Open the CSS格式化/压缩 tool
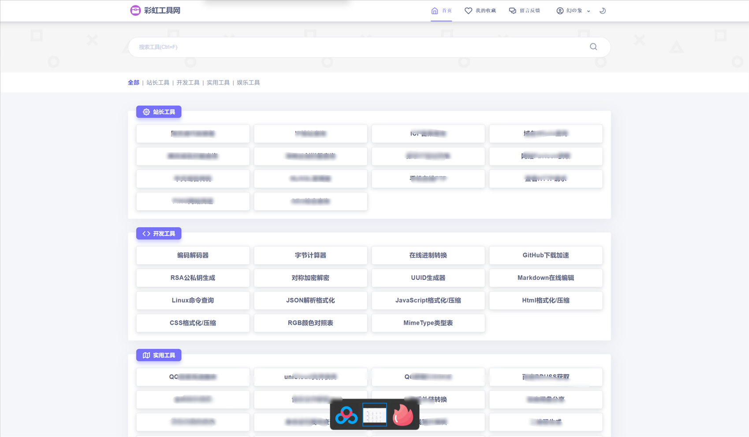This screenshot has width=749, height=437. (193, 323)
